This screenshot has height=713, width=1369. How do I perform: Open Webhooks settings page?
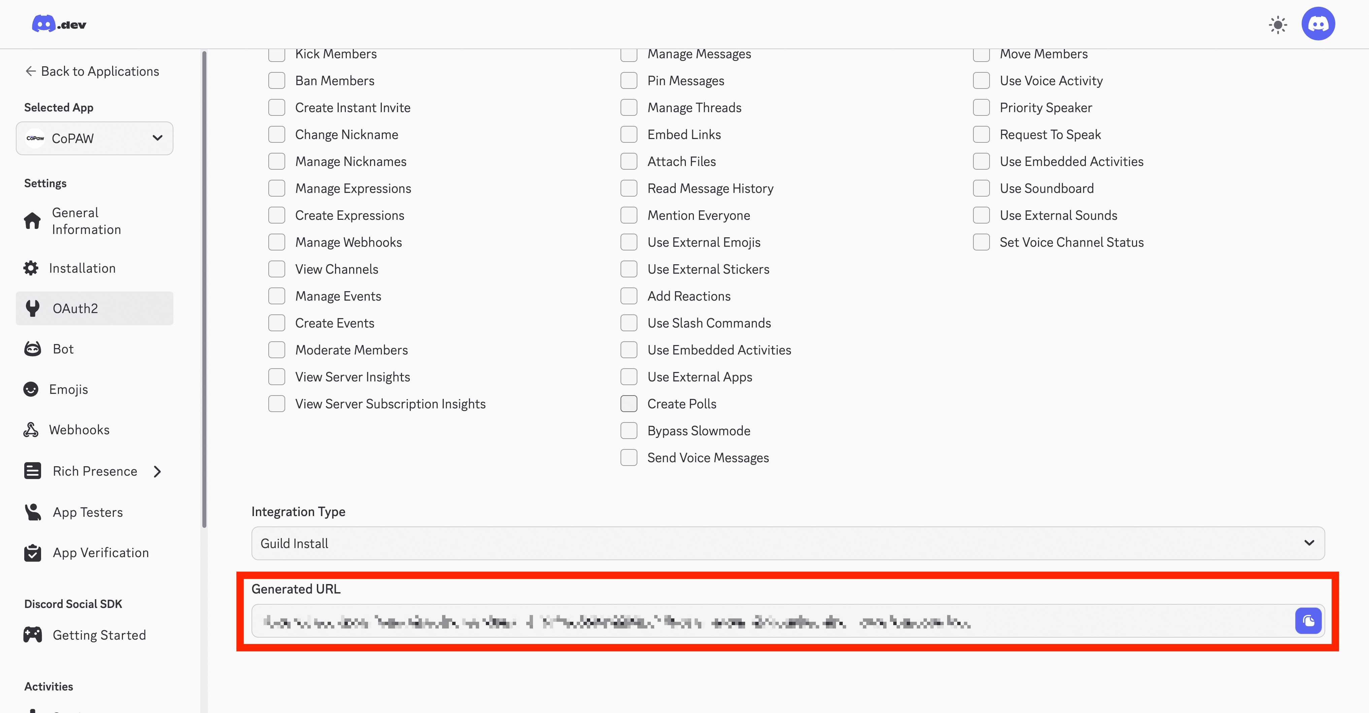pyautogui.click(x=79, y=430)
